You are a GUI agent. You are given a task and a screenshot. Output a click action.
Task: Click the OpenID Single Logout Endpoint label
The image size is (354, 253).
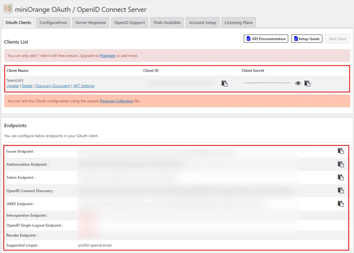pos(34,225)
